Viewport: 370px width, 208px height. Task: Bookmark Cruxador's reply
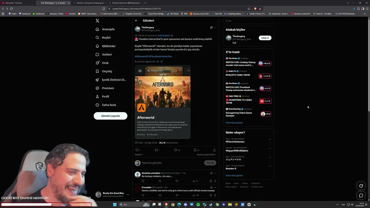(211, 195)
